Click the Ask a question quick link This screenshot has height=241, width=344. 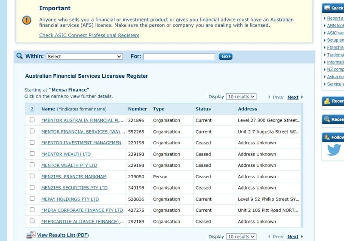tap(335, 76)
